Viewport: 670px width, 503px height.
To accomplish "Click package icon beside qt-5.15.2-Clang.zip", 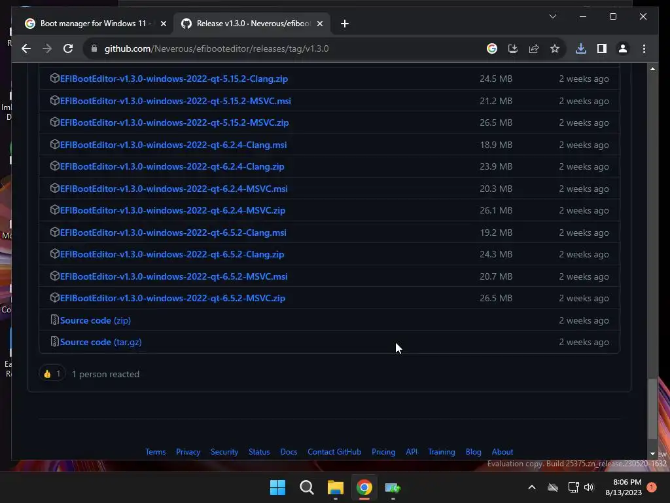I will coord(54,79).
